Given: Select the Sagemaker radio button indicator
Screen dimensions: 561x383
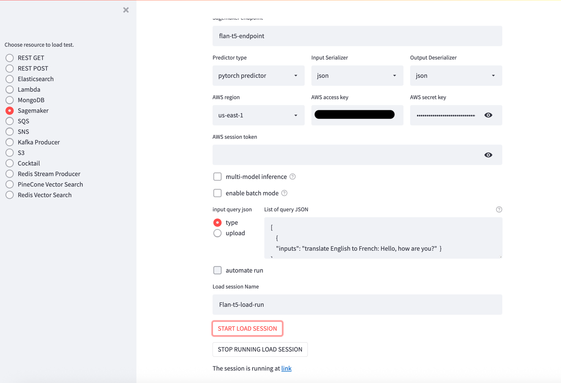Looking at the screenshot, I should (x=9, y=110).
